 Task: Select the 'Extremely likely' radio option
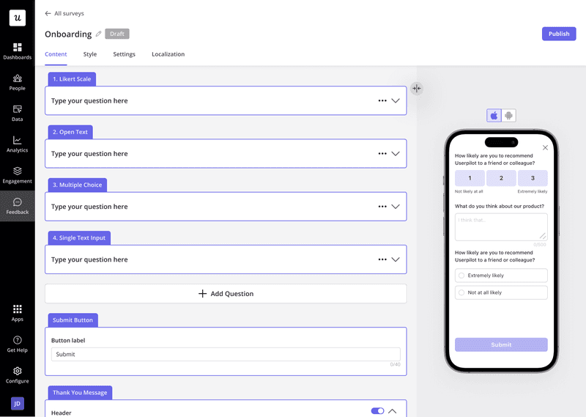click(461, 276)
